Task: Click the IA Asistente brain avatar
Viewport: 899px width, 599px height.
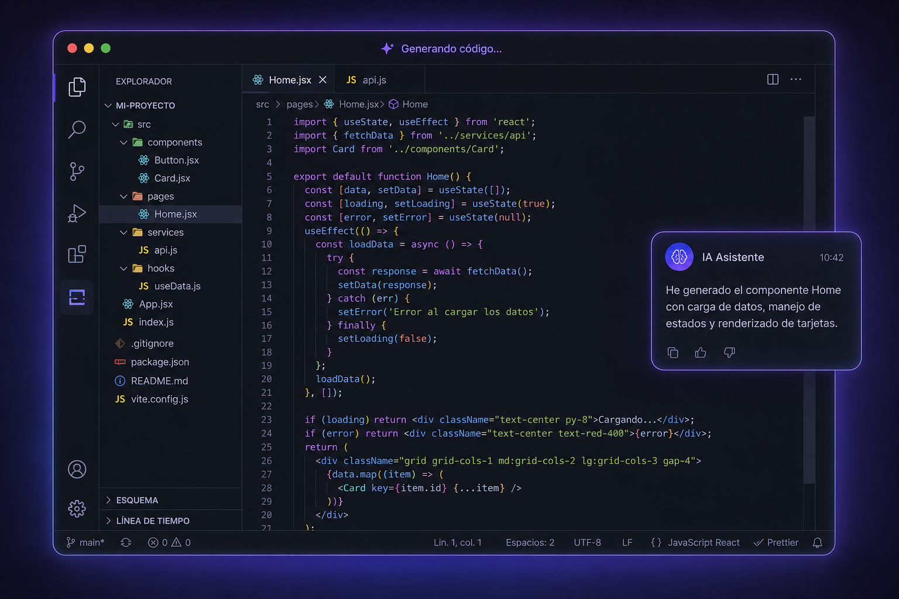Action: pyautogui.click(x=680, y=257)
